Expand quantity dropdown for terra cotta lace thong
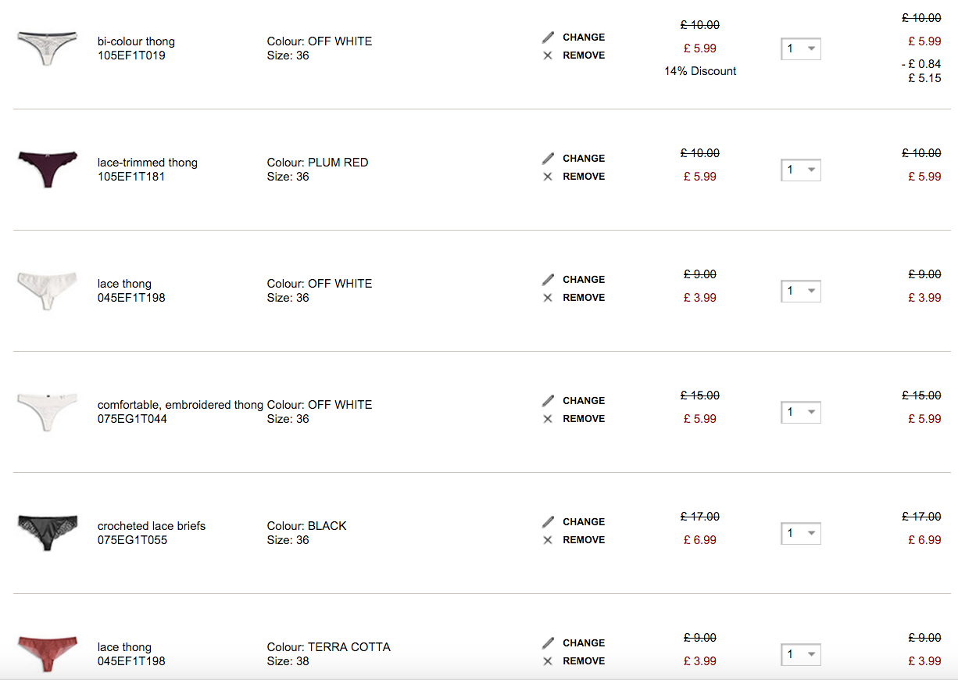Viewport: 958px width, 680px height. [x=801, y=654]
